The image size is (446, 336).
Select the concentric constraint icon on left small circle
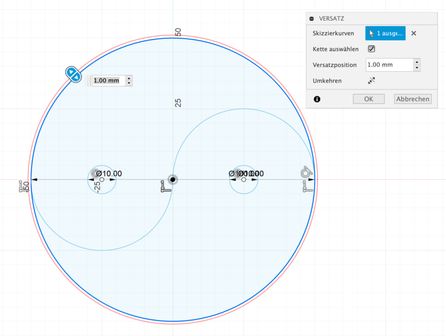click(95, 173)
